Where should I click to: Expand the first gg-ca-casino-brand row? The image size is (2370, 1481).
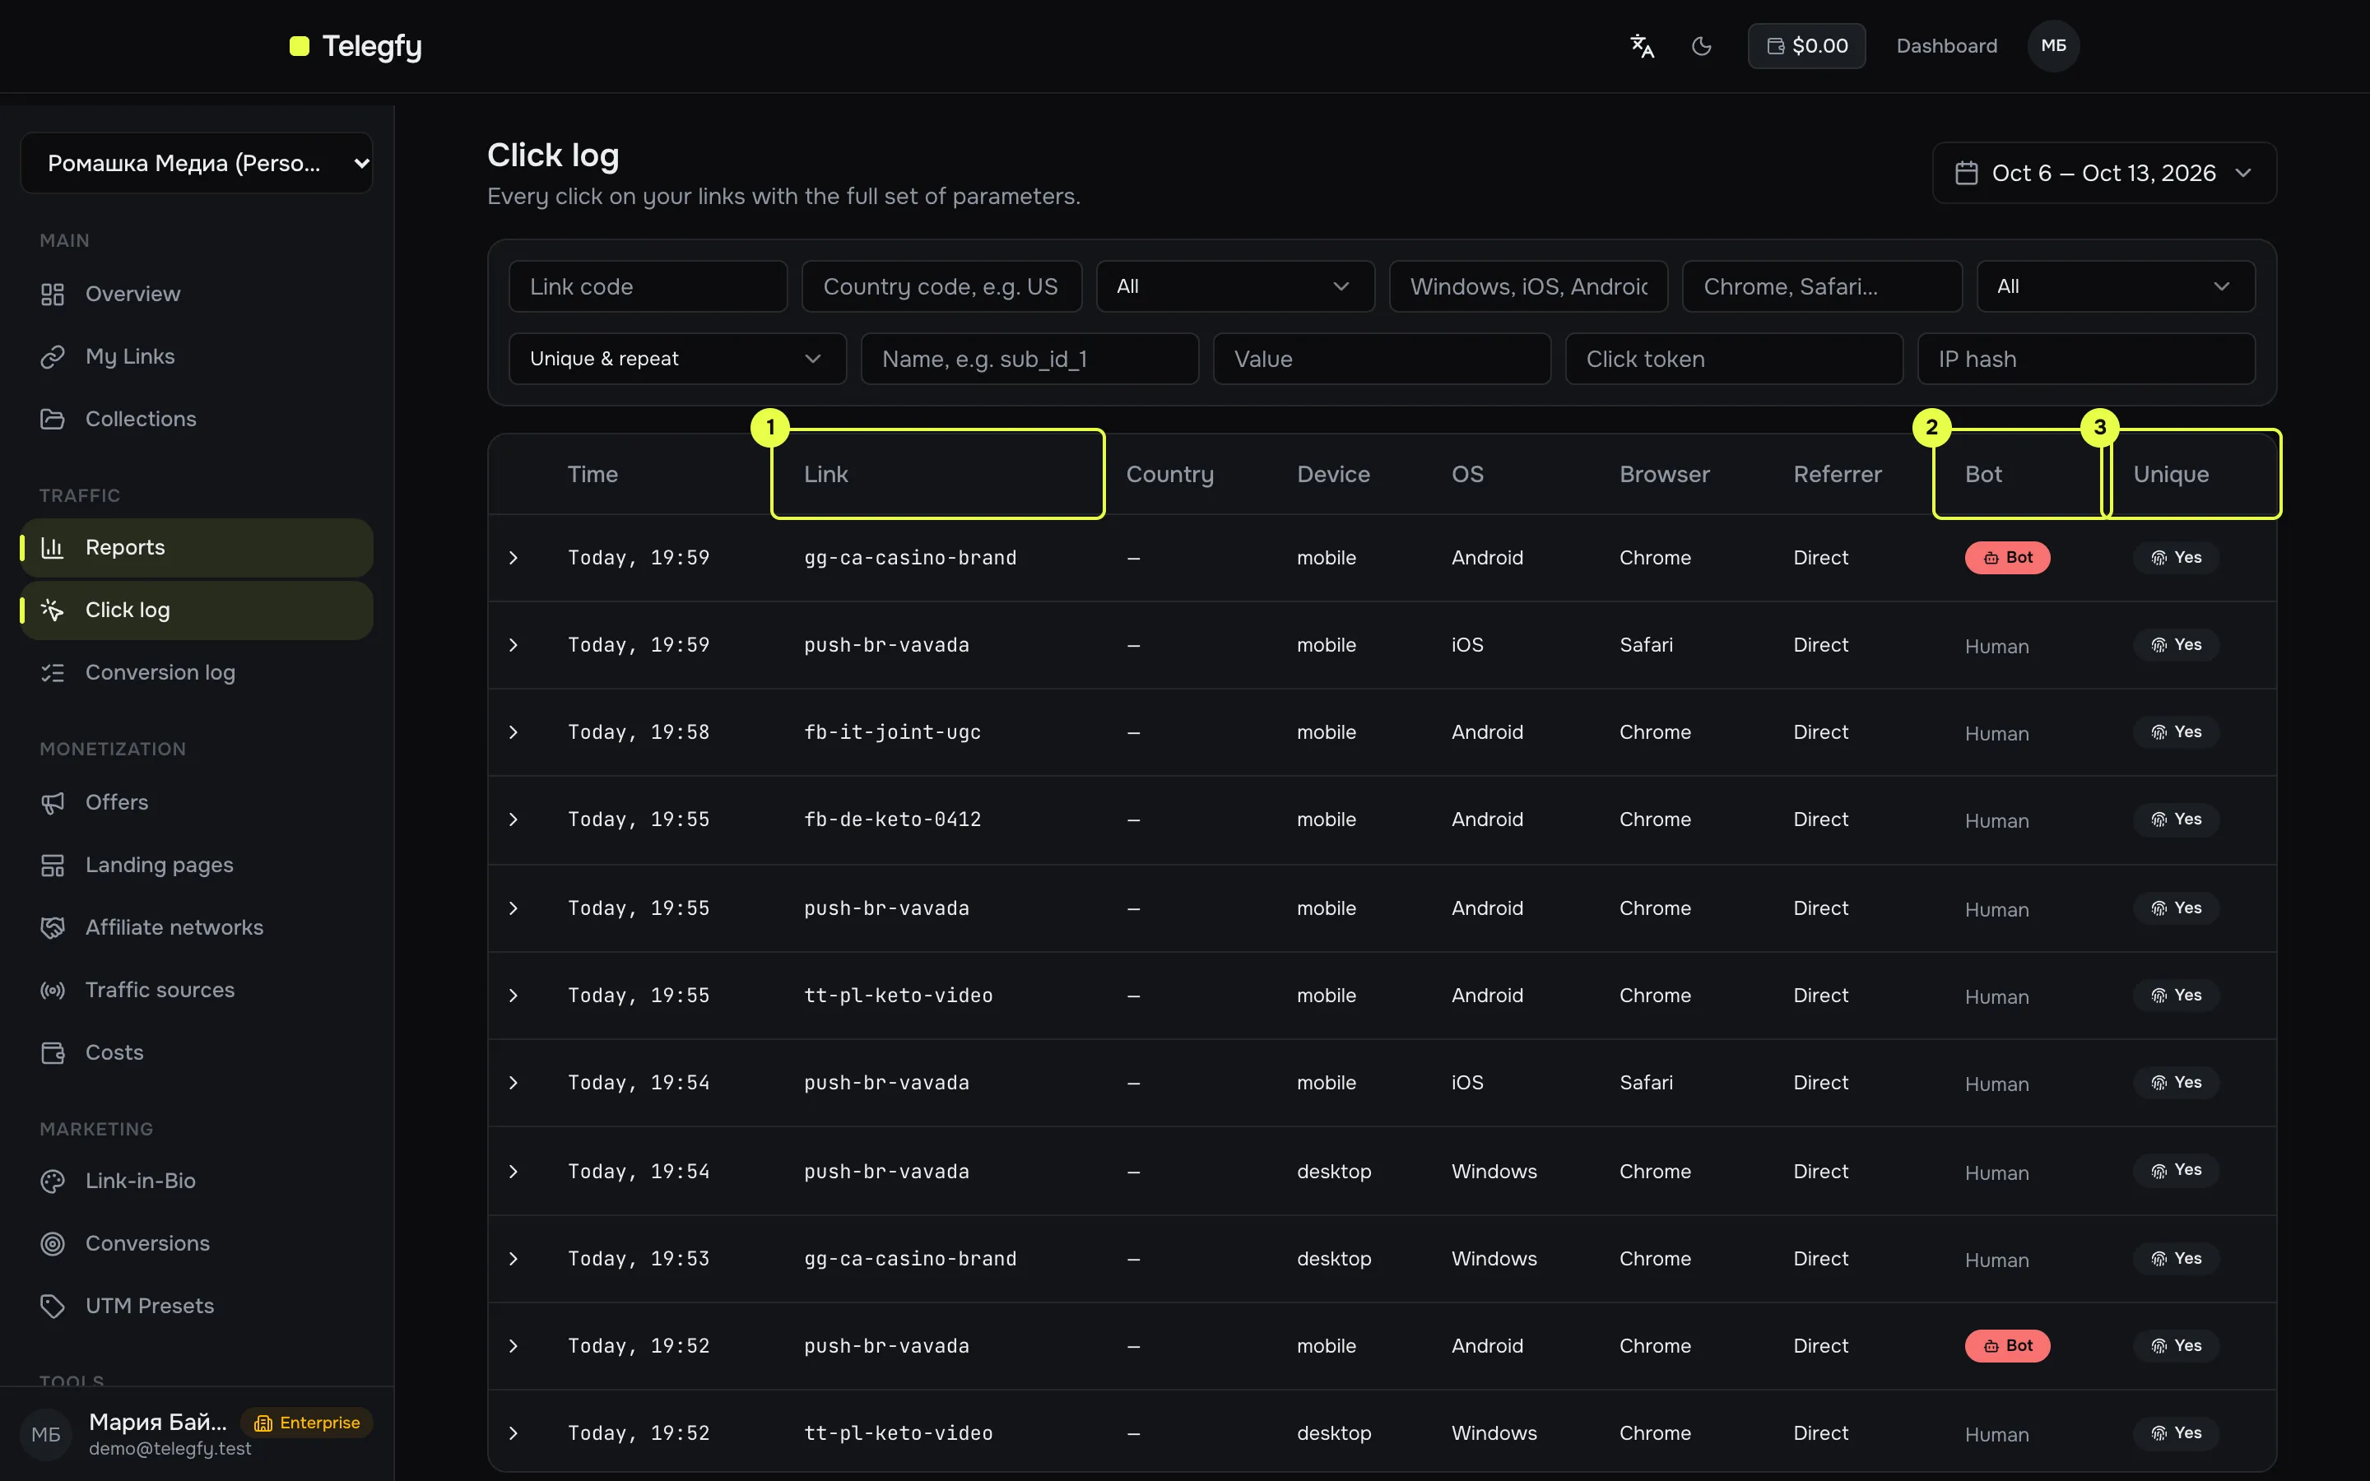[x=513, y=559]
